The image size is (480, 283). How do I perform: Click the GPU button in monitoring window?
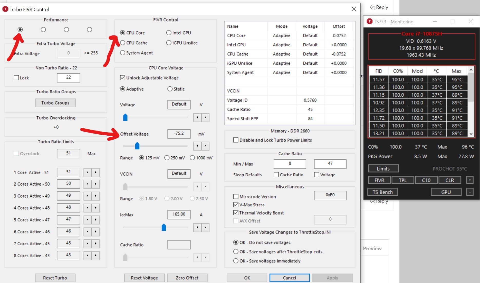point(446,192)
